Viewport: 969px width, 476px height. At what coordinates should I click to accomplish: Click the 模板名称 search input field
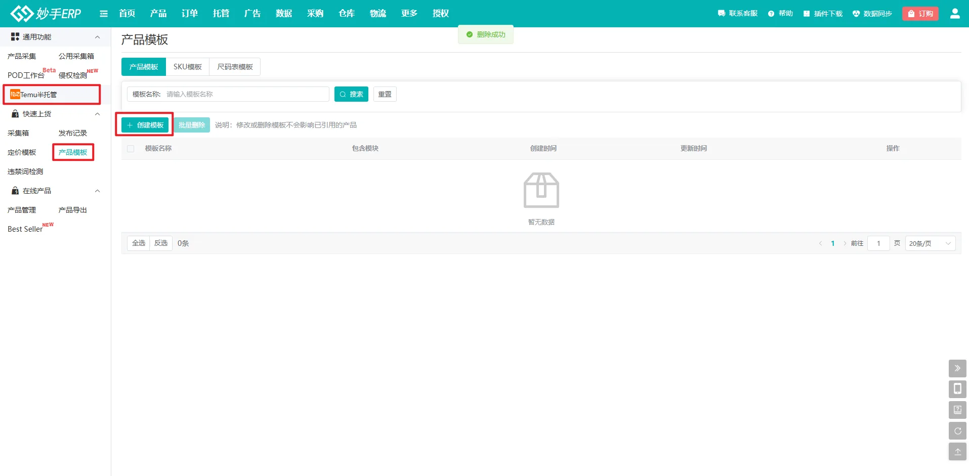point(246,94)
